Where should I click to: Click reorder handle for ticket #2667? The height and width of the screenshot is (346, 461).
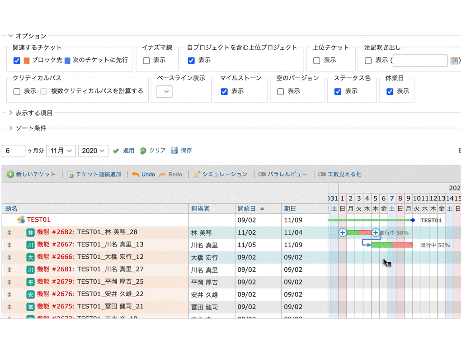(x=9, y=245)
